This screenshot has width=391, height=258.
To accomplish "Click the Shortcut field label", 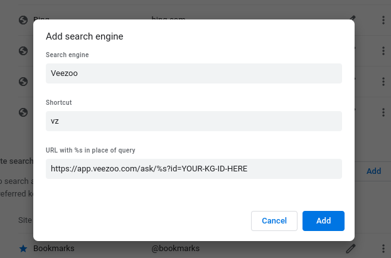I will point(59,102).
